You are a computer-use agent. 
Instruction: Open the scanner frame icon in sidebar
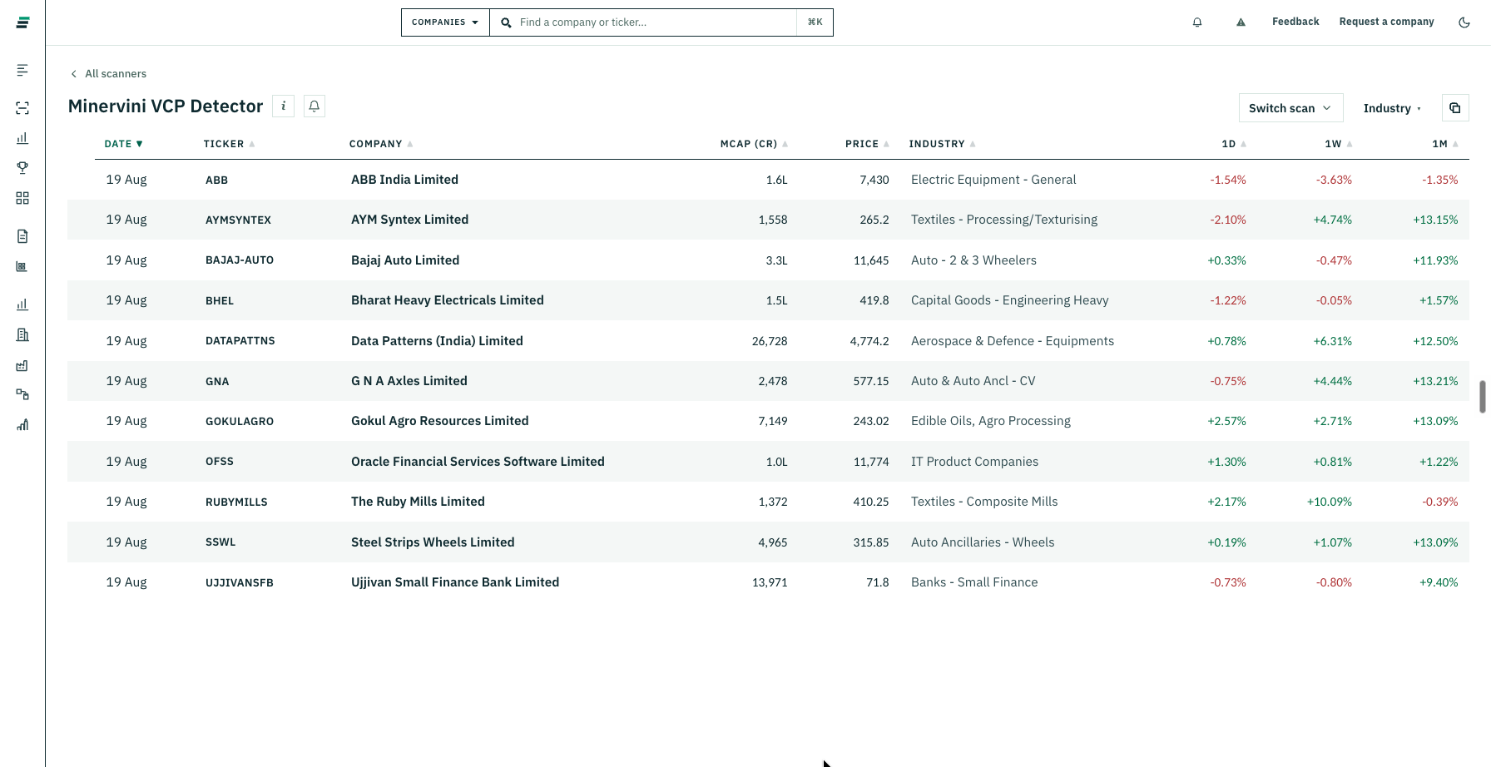point(22,108)
